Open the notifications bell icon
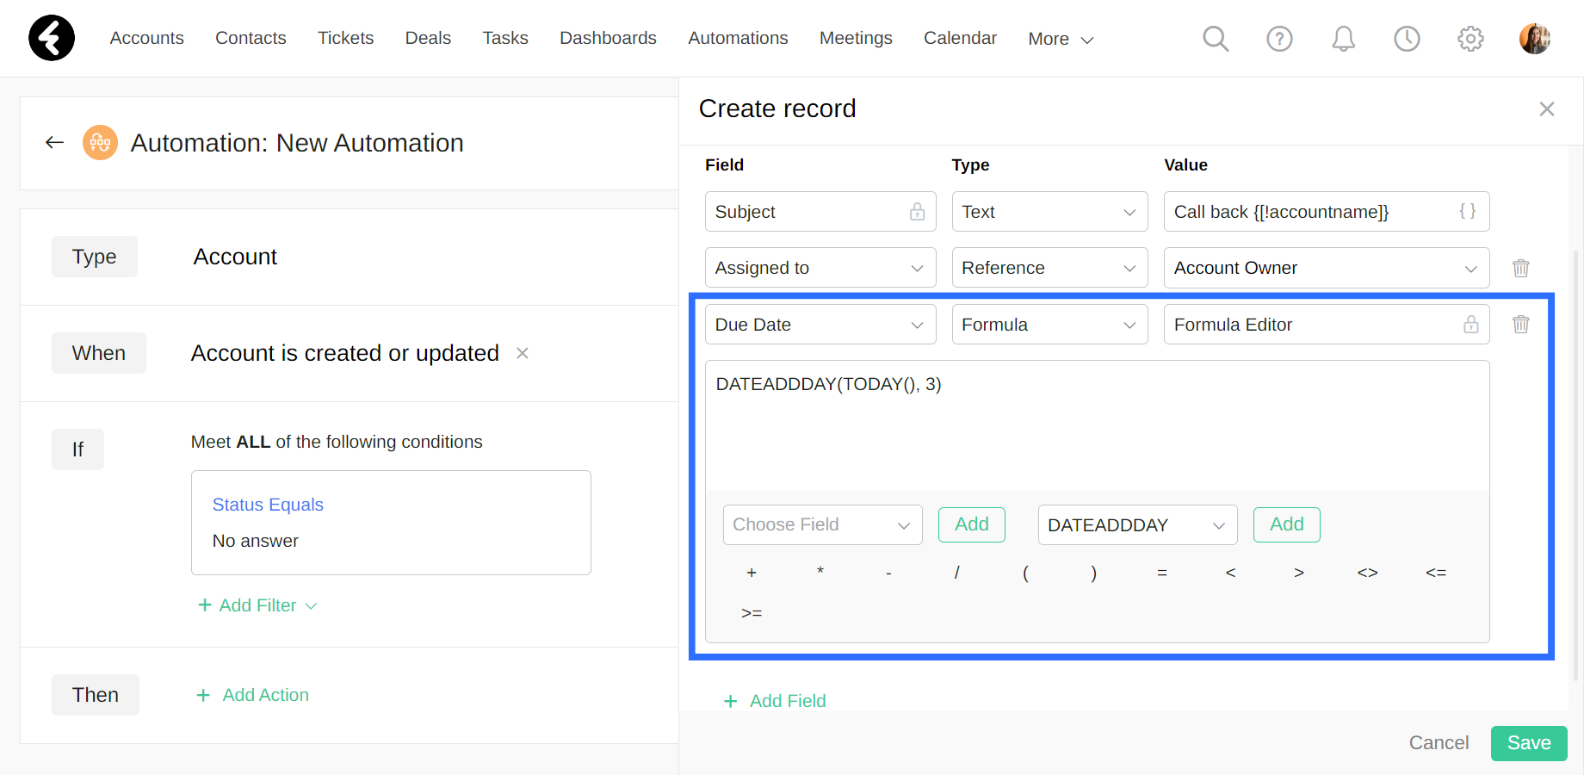The height and width of the screenshot is (775, 1584). point(1343,39)
